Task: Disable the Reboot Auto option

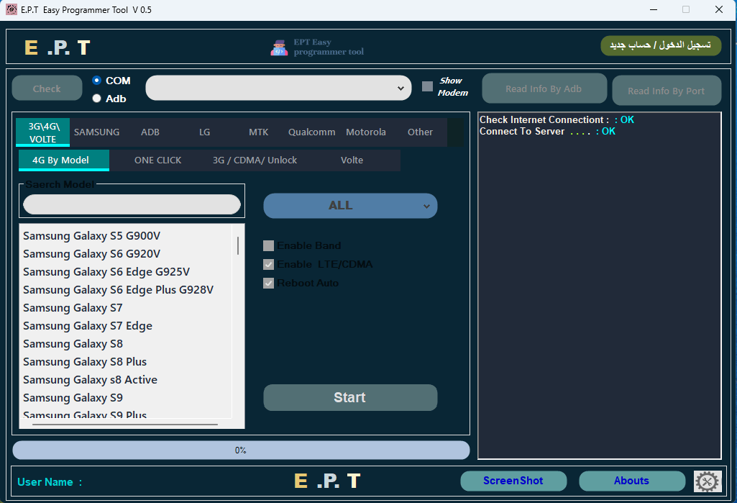Action: tap(268, 283)
